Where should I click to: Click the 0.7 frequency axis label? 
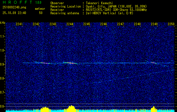point(3,92)
